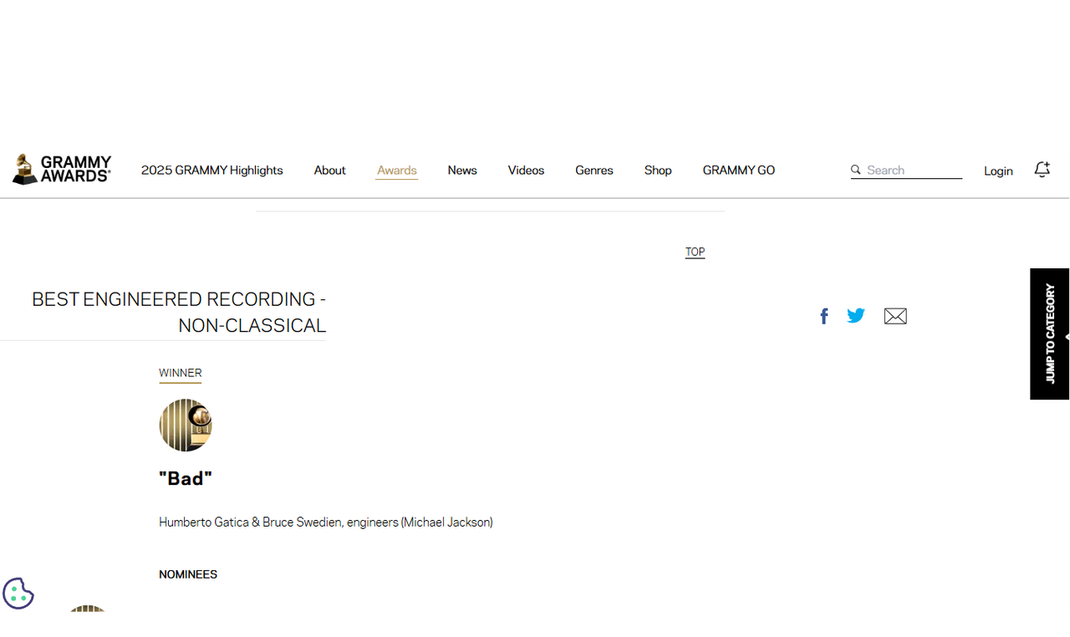Image resolution: width=1070 pixels, height=637 pixels.
Task: Visit the Shop link
Action: [x=658, y=171]
